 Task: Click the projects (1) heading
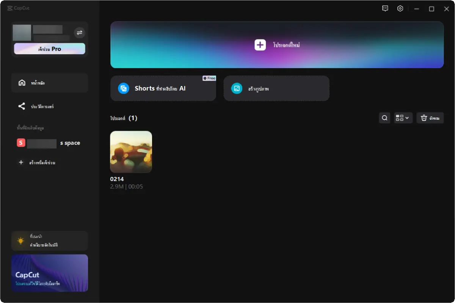click(124, 118)
